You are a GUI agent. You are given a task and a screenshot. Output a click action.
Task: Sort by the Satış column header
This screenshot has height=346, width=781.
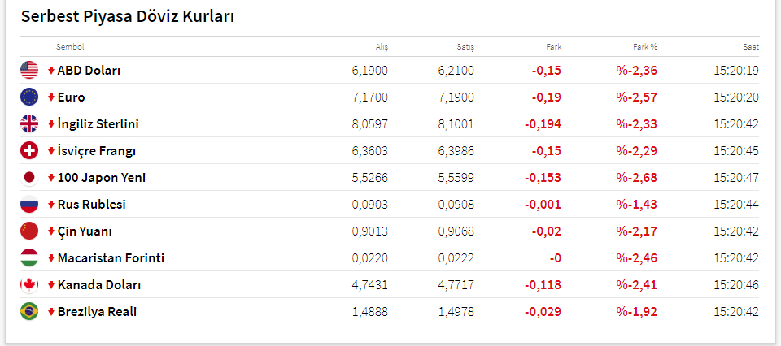click(x=466, y=47)
